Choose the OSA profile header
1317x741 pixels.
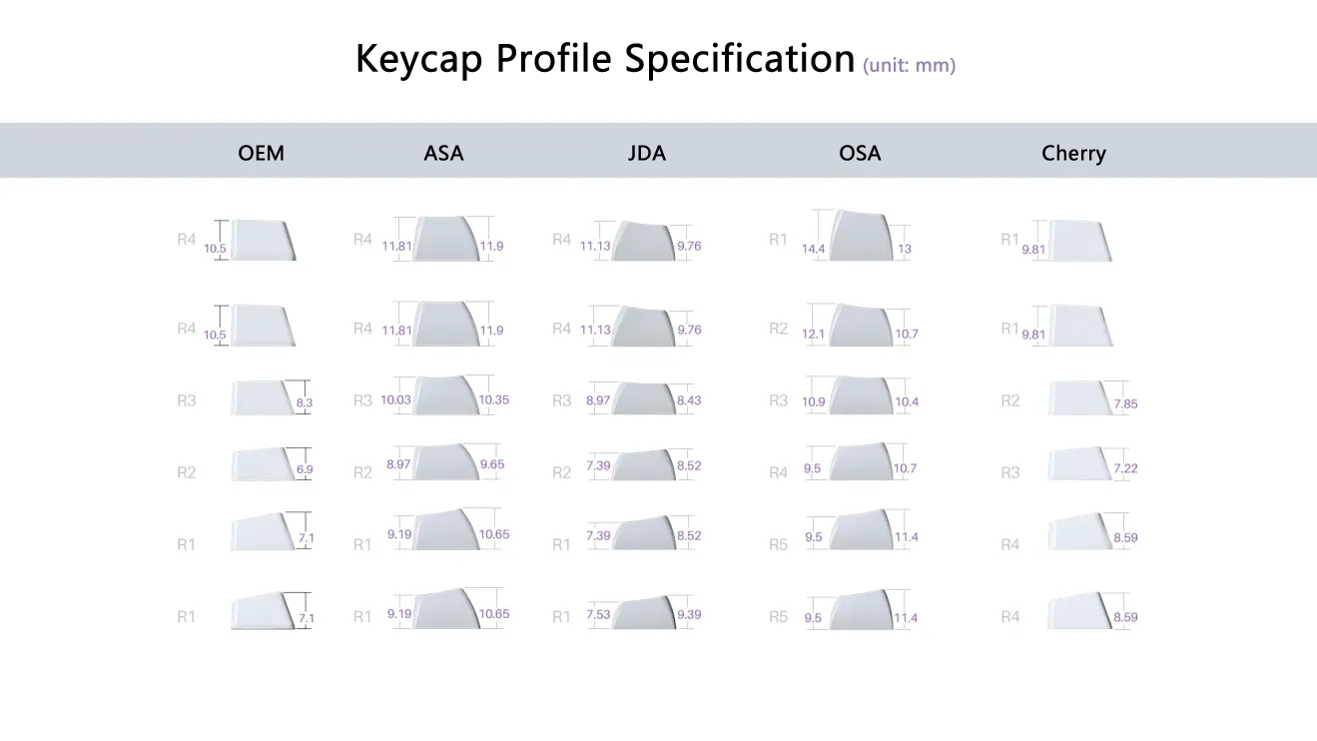point(860,153)
